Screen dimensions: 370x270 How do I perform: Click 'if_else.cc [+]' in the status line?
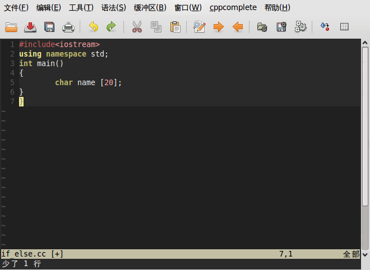click(33, 254)
